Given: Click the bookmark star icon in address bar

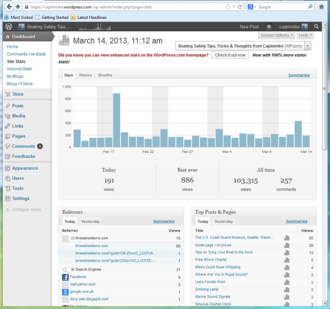Looking at the screenshot, I should tap(227, 7).
